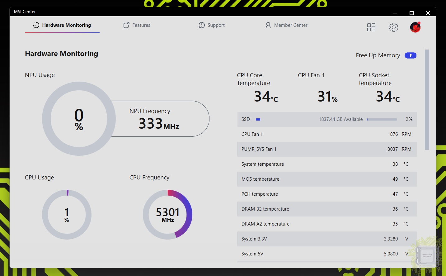Image resolution: width=446 pixels, height=276 pixels.
Task: Select the DRAM A2 temperature row
Action: [327, 224]
